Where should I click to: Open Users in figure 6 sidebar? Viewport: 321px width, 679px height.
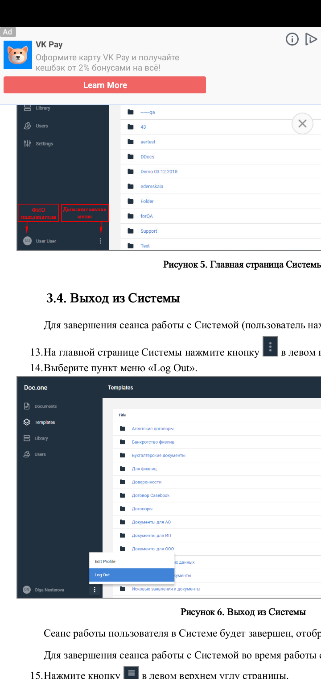pos(40,454)
